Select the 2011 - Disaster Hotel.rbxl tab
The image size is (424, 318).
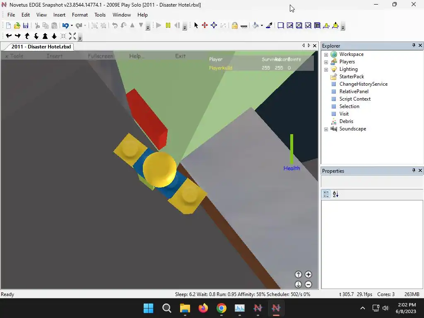pos(41,46)
